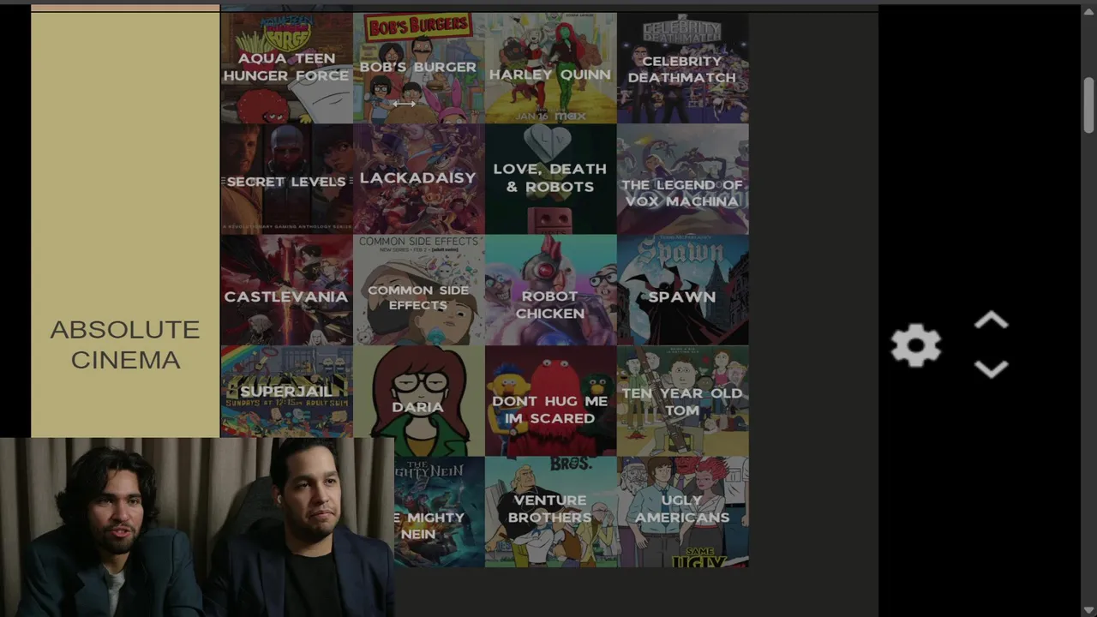Screen dimensions: 1097x617
Task: Click the Absolute Cinema tier label
Action: pyautogui.click(x=125, y=344)
